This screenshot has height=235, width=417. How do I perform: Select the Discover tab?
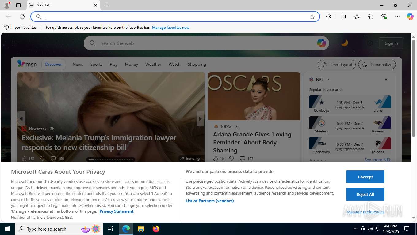[x=54, y=65]
